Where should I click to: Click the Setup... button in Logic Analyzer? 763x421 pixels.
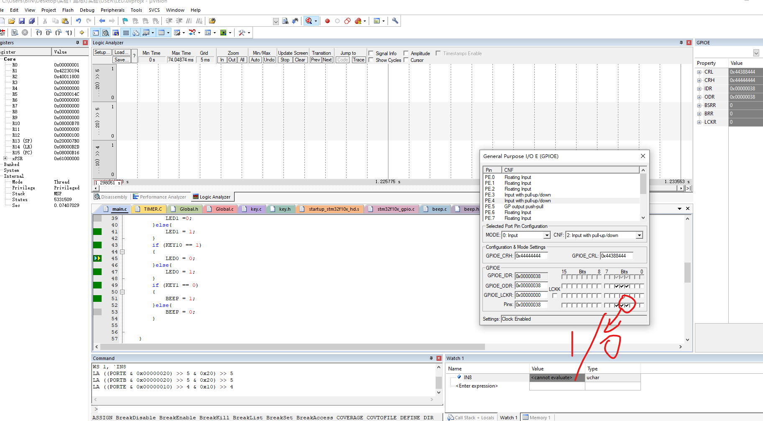[102, 52]
